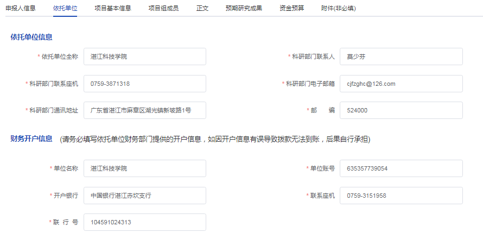Viewport: 483px width, 239px height.
Task: Click the 联行号 input field
Action: tap(145, 222)
